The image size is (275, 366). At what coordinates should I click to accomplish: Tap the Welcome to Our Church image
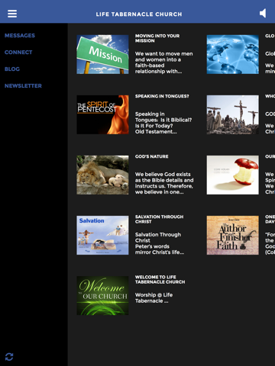coord(102,296)
